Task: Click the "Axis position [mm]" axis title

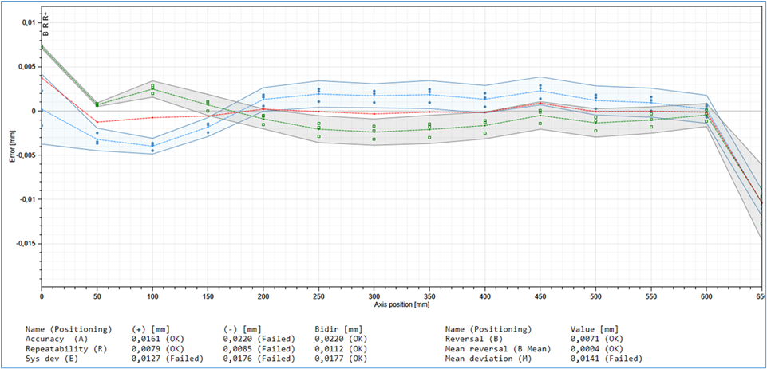Action: [x=398, y=304]
